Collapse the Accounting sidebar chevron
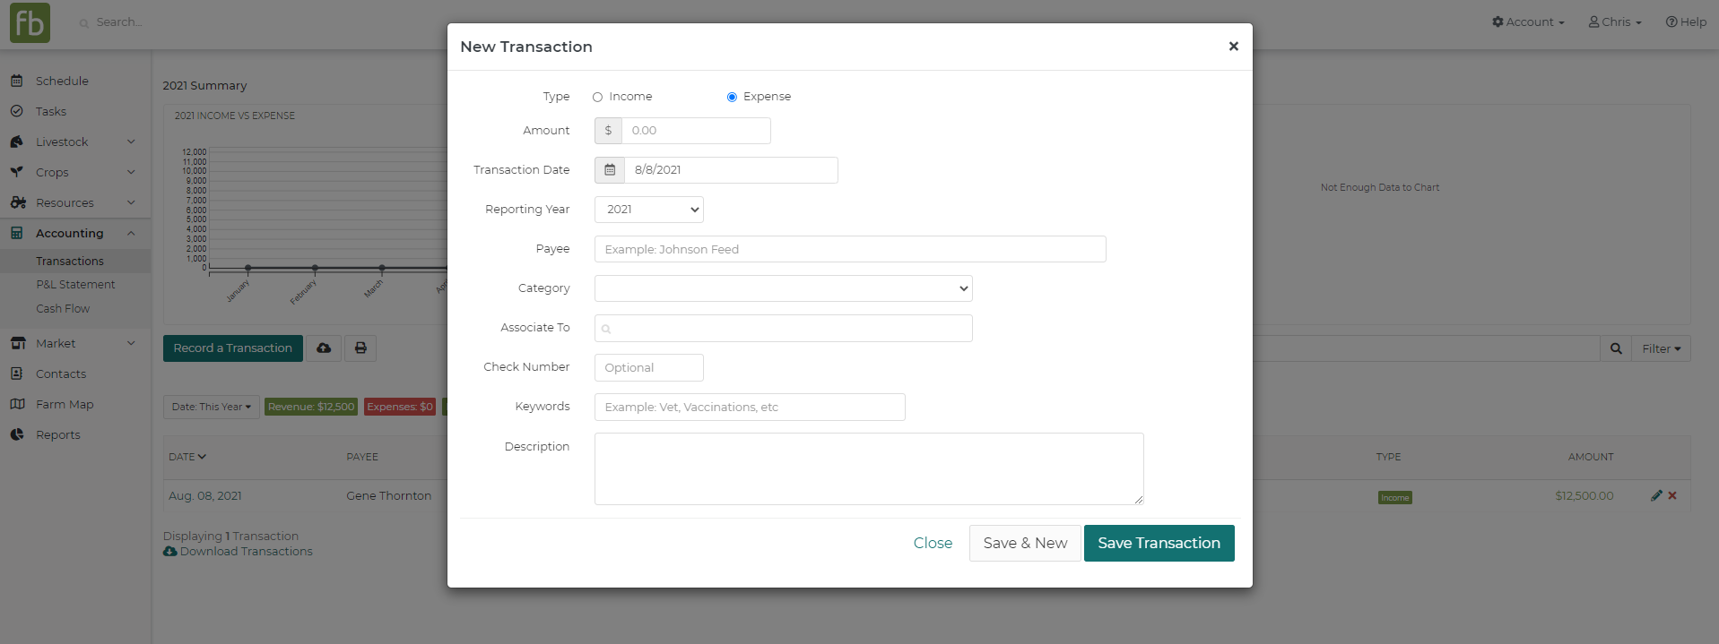The height and width of the screenshot is (644, 1719). 131,233
